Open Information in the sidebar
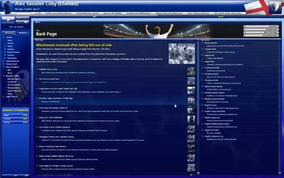 pyautogui.click(x=12, y=58)
